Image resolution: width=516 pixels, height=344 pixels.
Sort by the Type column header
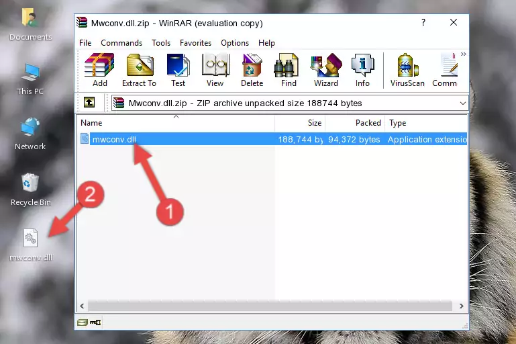(426, 123)
